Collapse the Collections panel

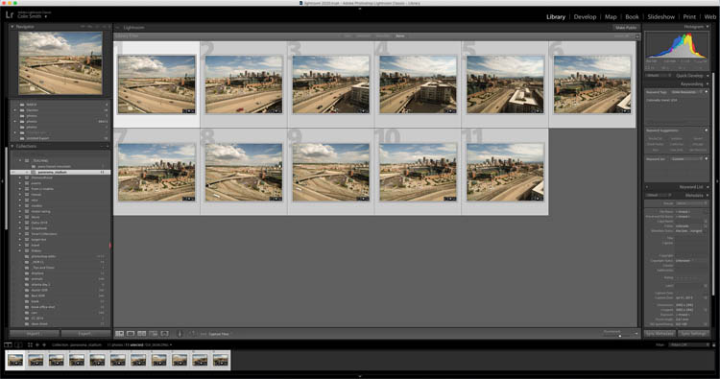point(12,146)
